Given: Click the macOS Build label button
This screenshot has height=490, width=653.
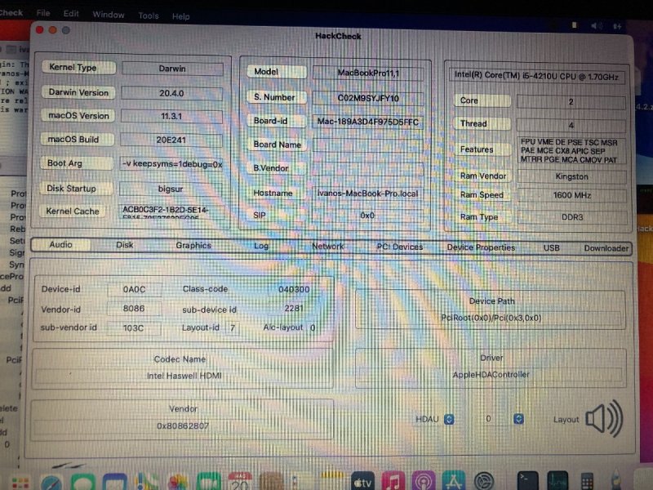Looking at the screenshot, I should [78, 139].
